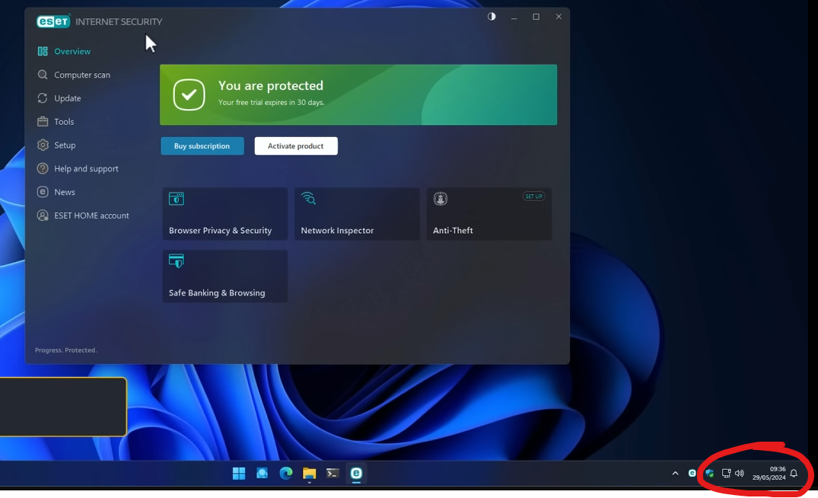The width and height of the screenshot is (818, 498).
Task: Open network status tray icon
Action: click(726, 474)
